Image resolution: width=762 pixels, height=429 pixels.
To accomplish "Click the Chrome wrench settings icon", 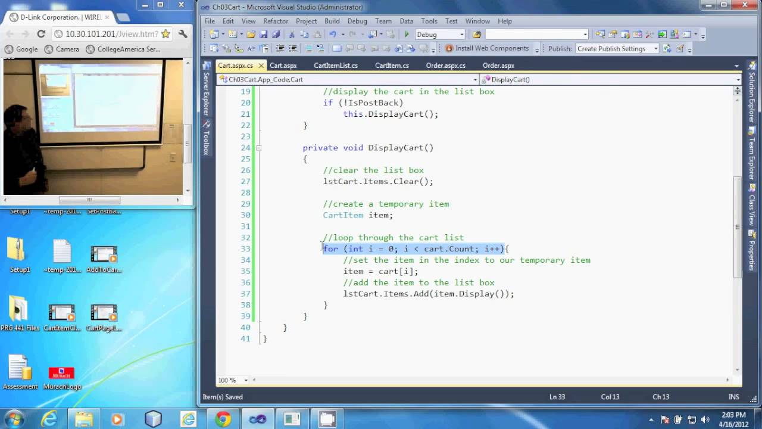I will coord(183,34).
